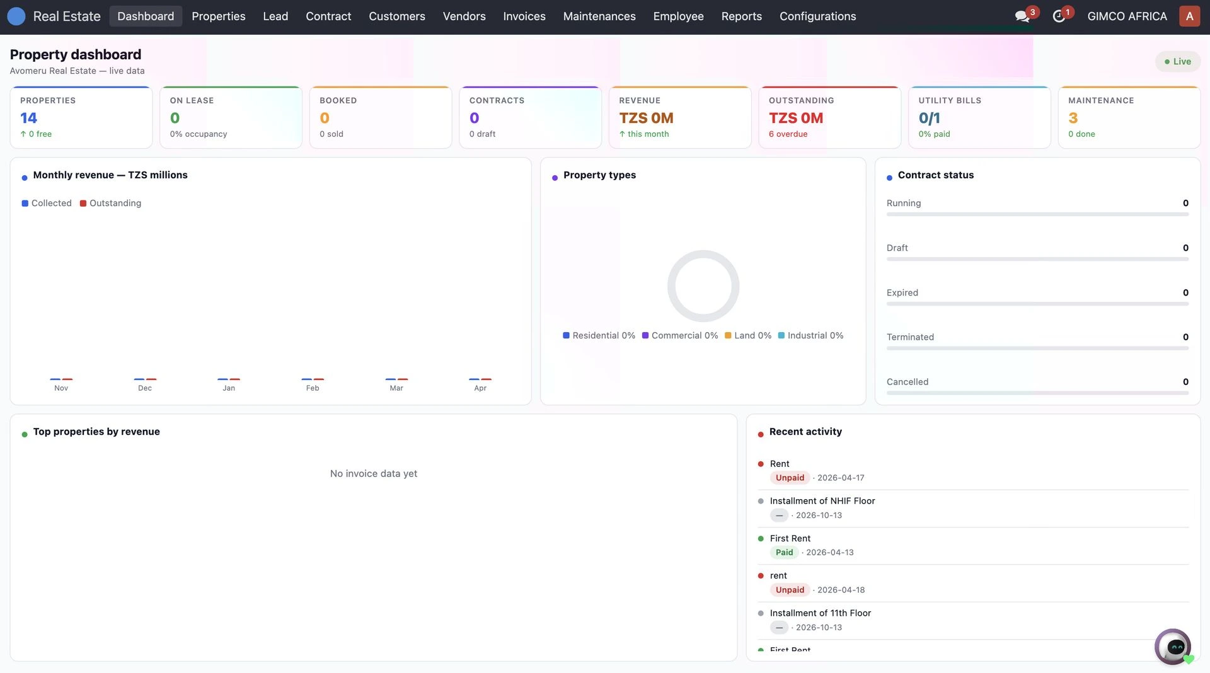Open the Invoices menu item

tap(524, 16)
